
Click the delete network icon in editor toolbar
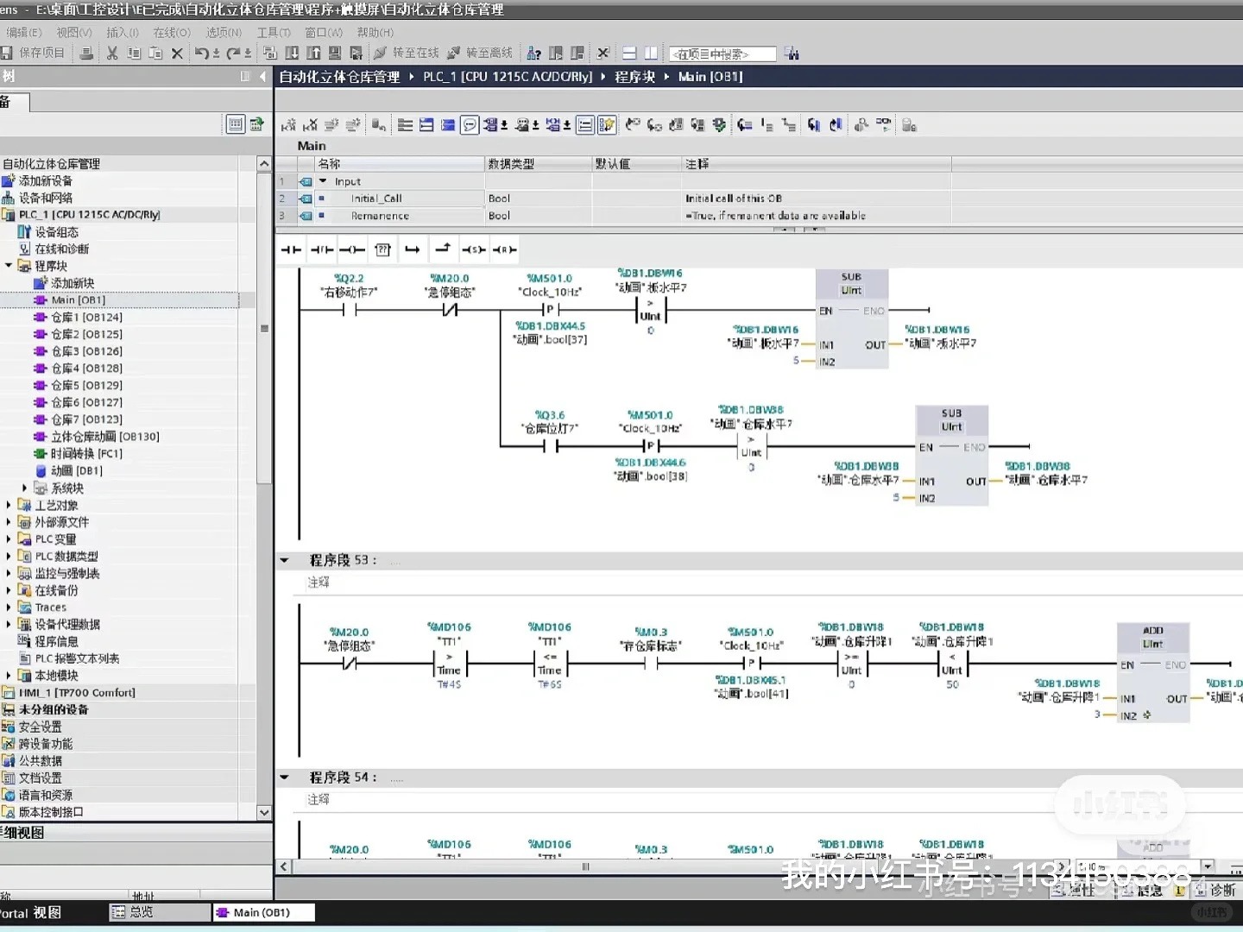pyautogui.click(x=311, y=126)
